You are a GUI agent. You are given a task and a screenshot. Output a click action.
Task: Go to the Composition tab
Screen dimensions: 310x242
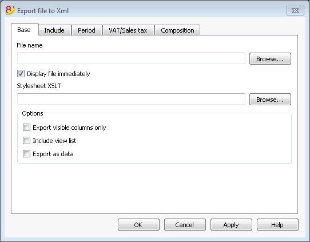[x=177, y=30]
